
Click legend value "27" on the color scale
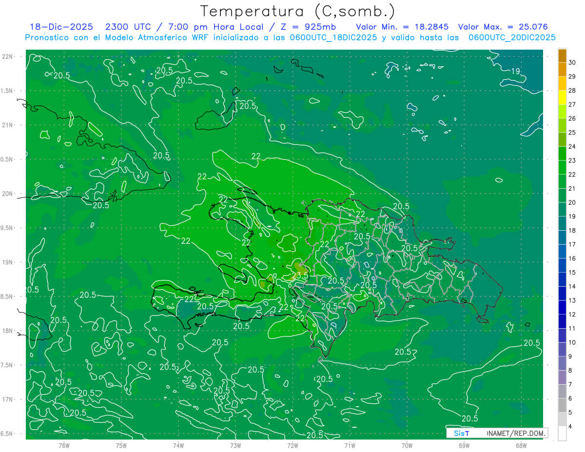point(572,104)
